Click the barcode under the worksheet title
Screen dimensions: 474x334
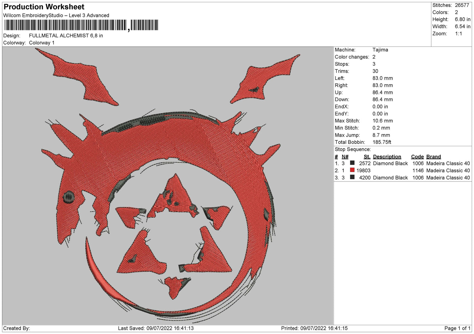(x=81, y=25)
